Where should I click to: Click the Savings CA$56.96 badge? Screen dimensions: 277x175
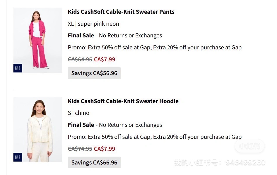pos(94,73)
